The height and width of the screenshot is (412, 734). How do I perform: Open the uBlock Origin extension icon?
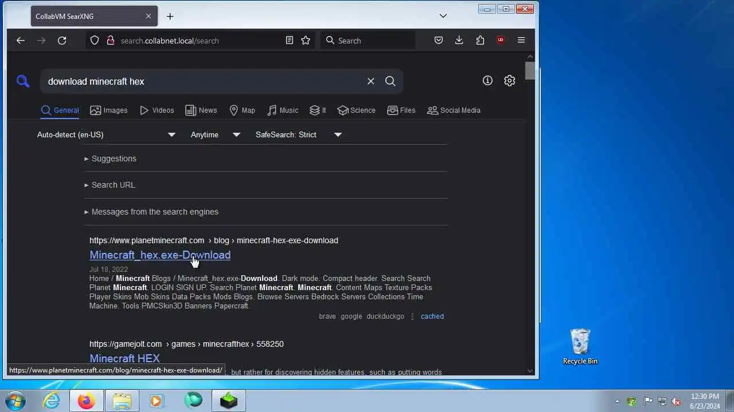point(501,41)
